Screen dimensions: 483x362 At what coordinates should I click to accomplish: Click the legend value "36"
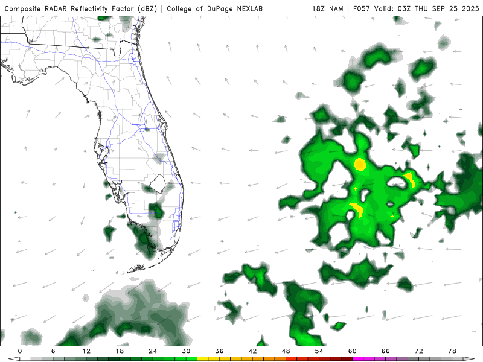click(219, 351)
